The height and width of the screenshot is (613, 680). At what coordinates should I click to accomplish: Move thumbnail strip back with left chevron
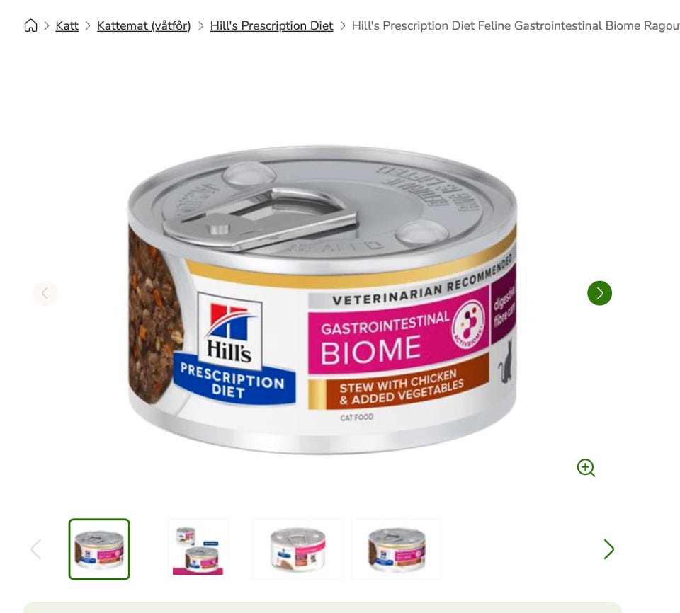(x=36, y=549)
